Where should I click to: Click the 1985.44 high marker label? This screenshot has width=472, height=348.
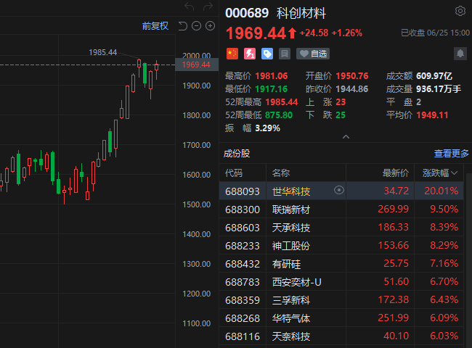[102, 52]
